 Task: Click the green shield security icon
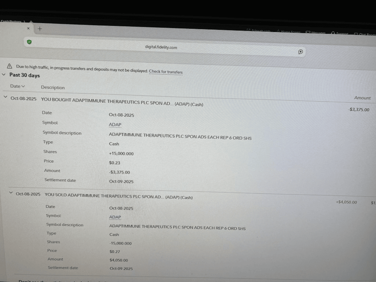[29, 42]
